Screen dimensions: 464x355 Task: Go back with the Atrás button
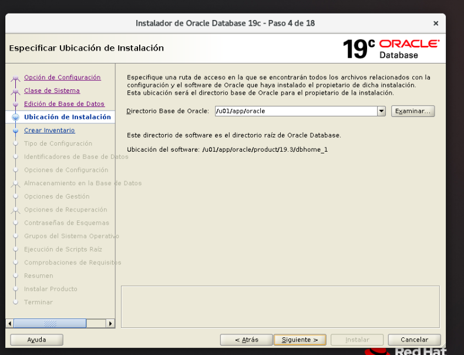click(x=247, y=340)
